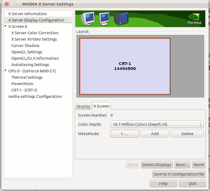210x191 pixels.
Task: Switch to Basic... view
Action: point(182,165)
